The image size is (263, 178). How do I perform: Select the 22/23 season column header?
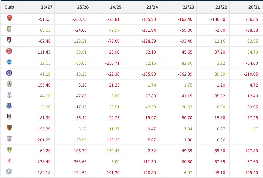point(188,7)
